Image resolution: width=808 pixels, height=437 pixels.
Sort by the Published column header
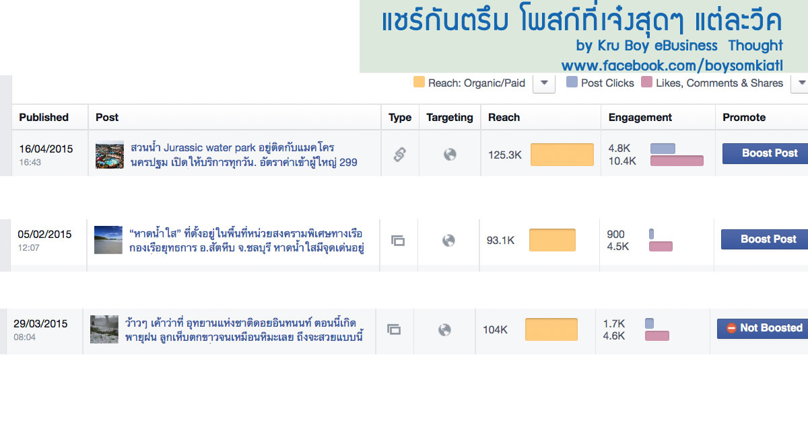click(44, 117)
